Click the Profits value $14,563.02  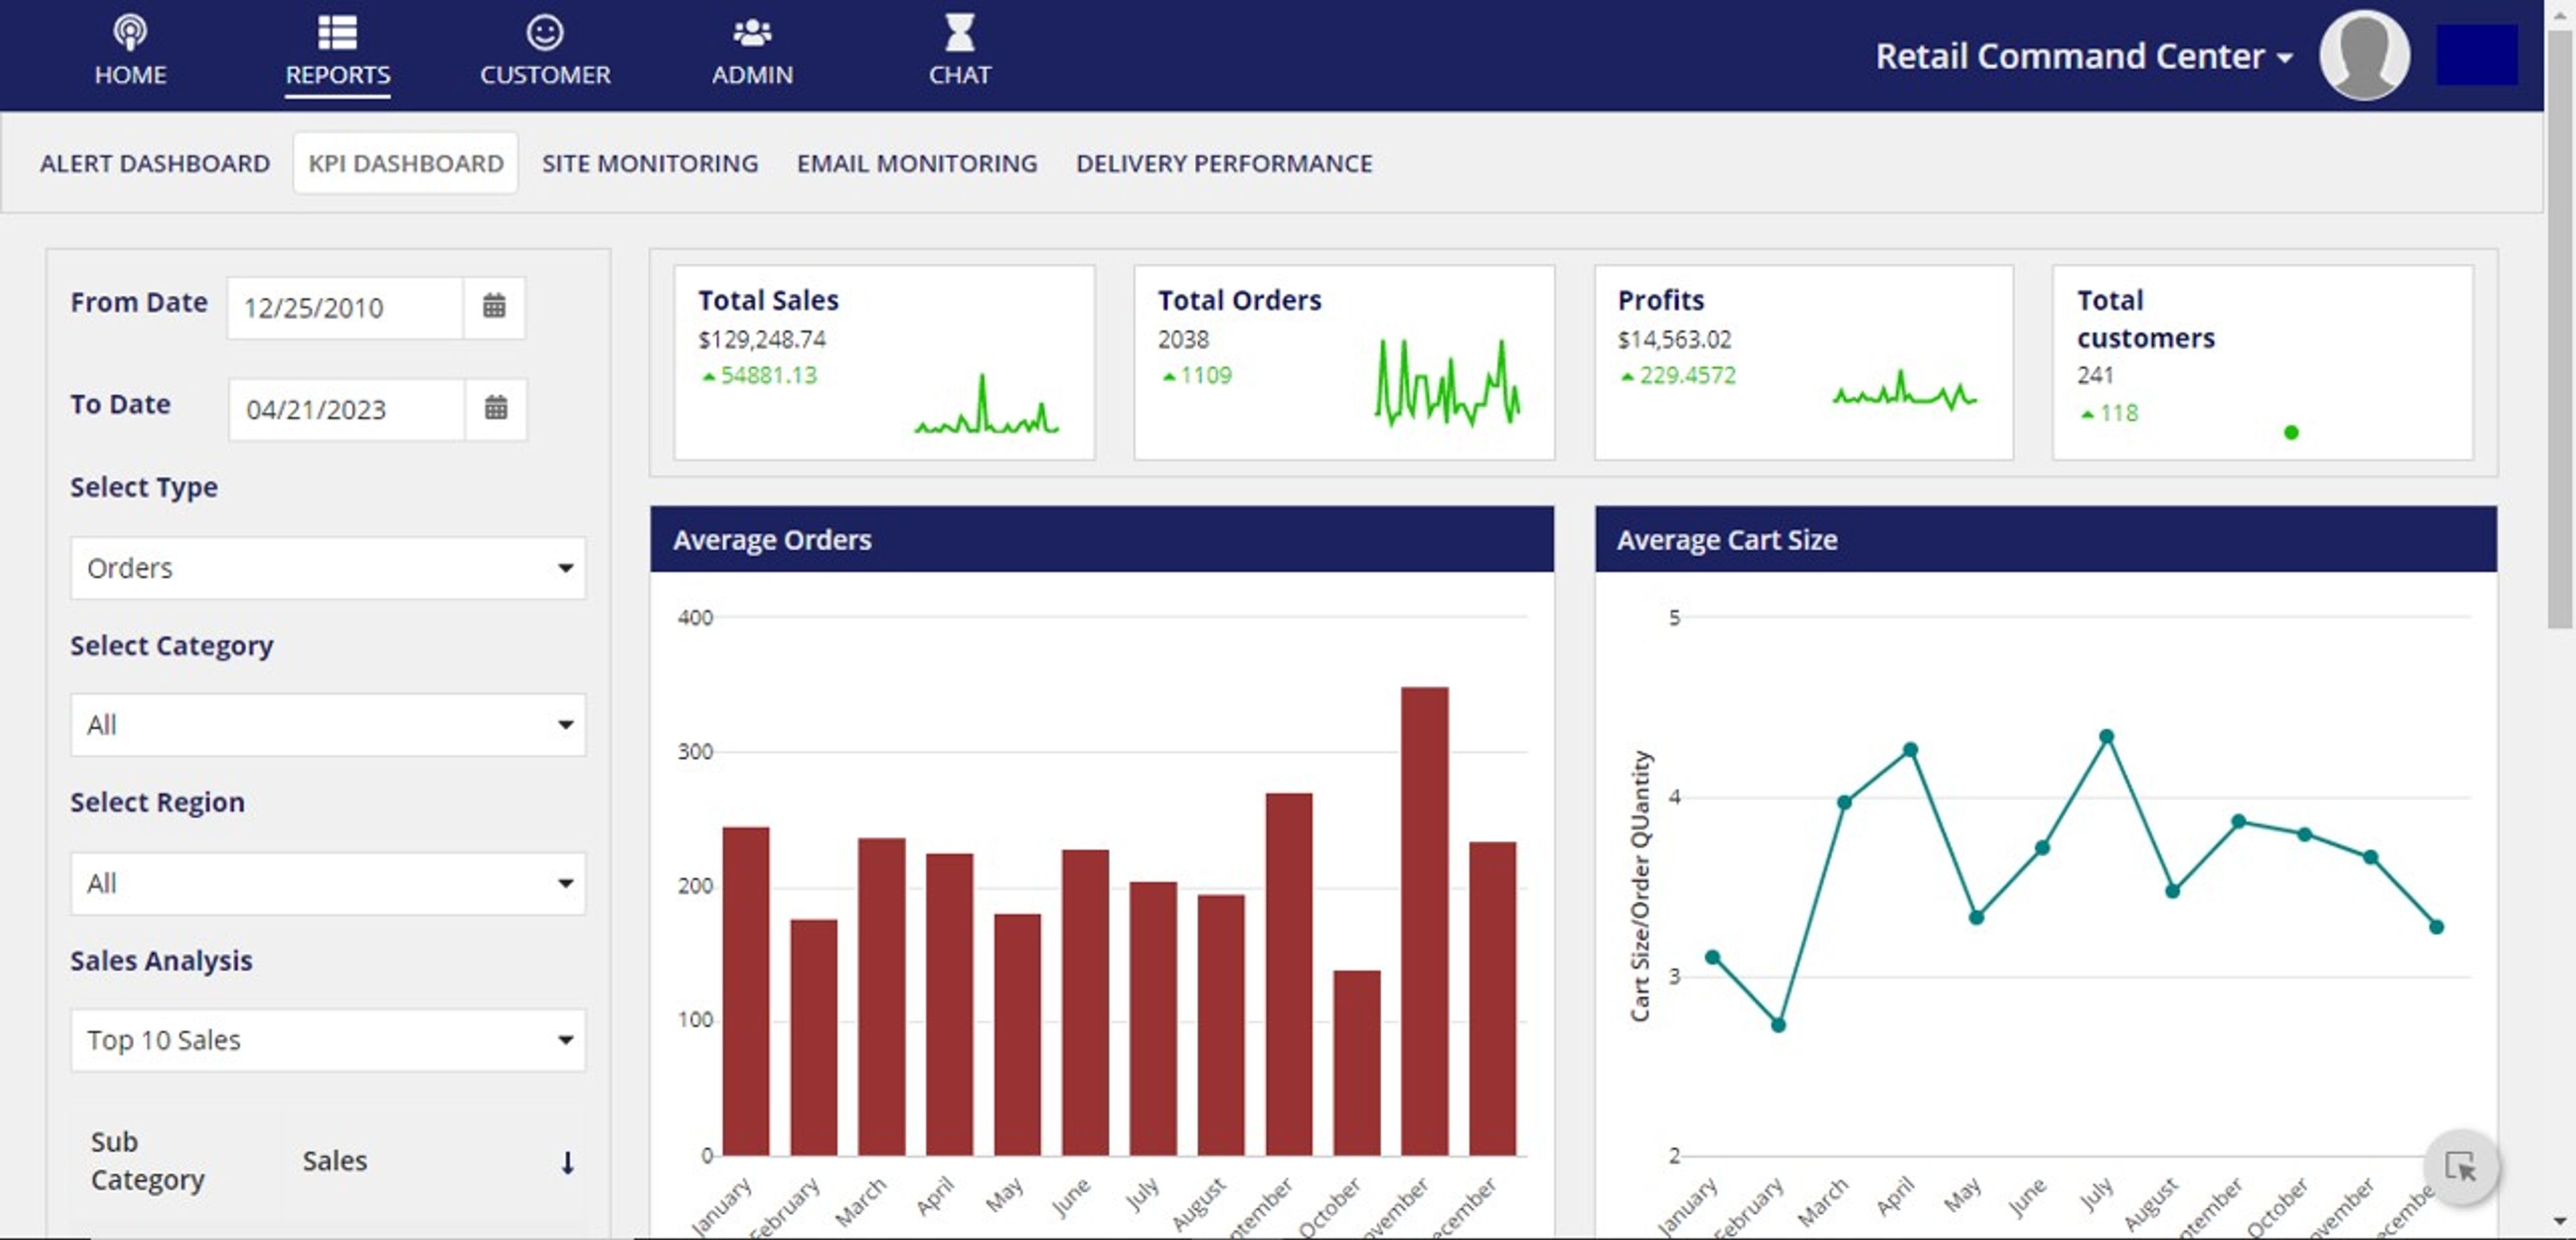(x=1674, y=339)
